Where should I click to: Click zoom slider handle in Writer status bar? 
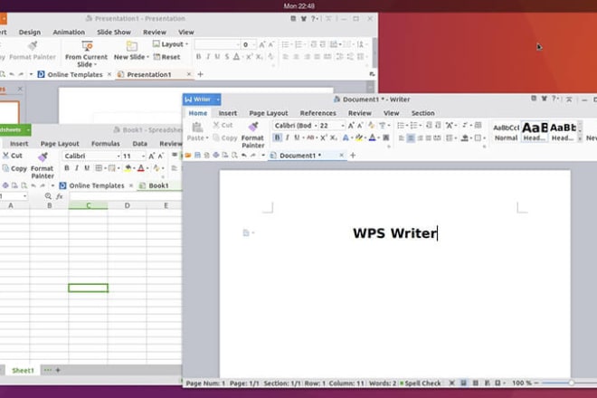[571, 383]
